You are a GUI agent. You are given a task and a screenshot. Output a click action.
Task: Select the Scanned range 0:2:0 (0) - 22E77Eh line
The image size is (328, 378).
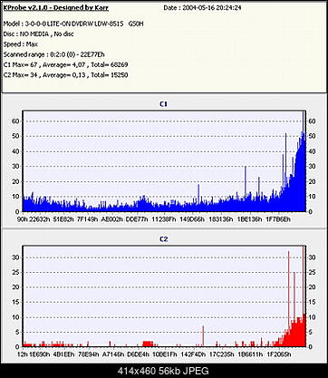53,54
